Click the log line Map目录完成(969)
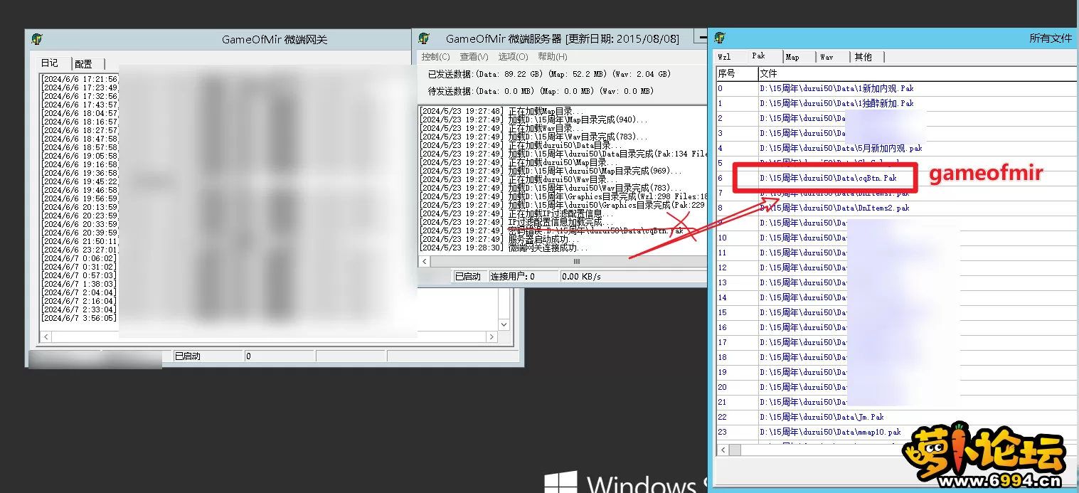The width and height of the screenshot is (1079, 493). [x=551, y=171]
